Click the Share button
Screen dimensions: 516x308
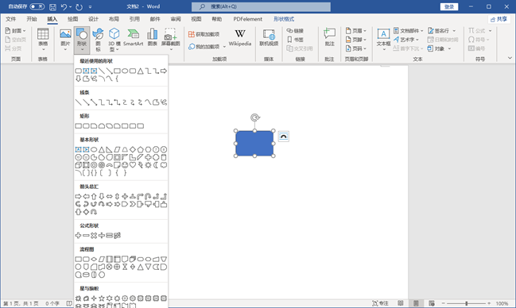(499, 19)
